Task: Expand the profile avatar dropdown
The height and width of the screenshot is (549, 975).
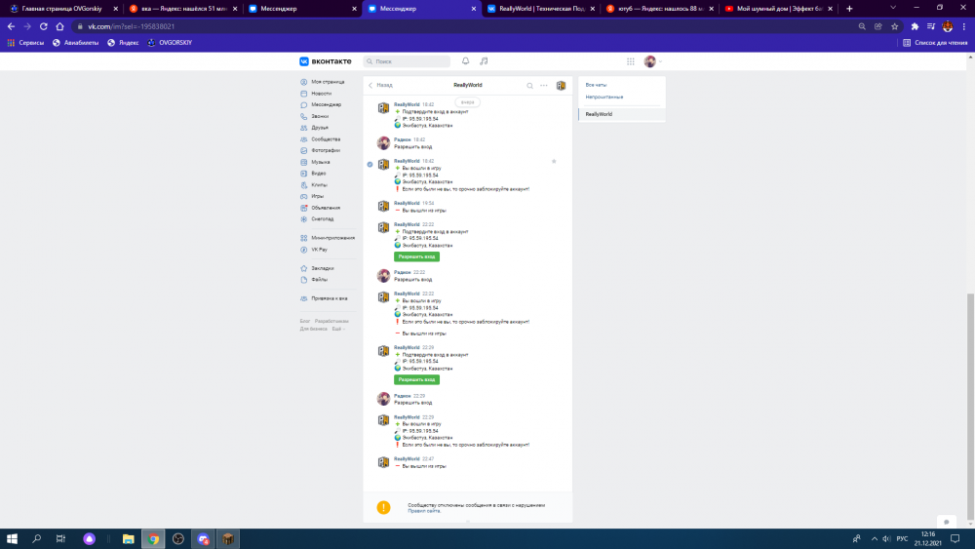Action: pos(653,61)
